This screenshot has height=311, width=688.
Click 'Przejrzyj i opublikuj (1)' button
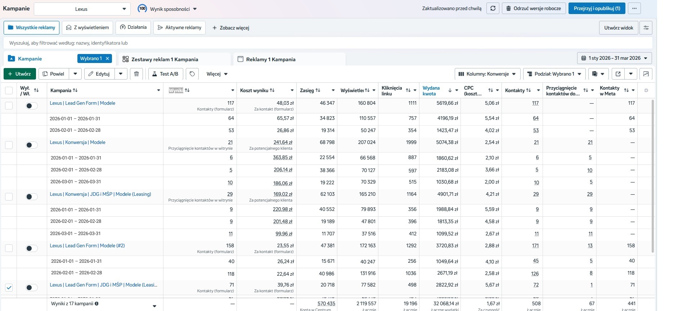point(597,8)
